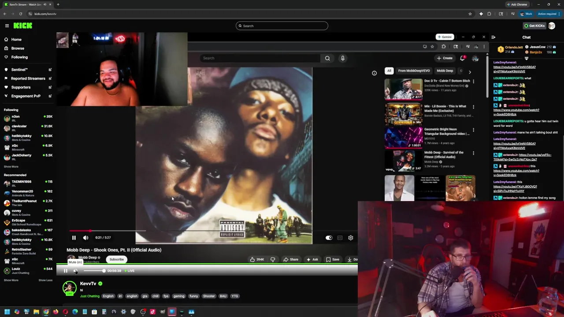564x317 pixels.
Task: Pause the embedded YouTube video
Action: click(74, 238)
